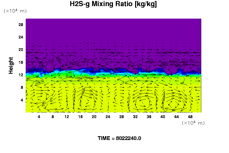Click the 4 tick on the horizontal axis

click(39, 117)
